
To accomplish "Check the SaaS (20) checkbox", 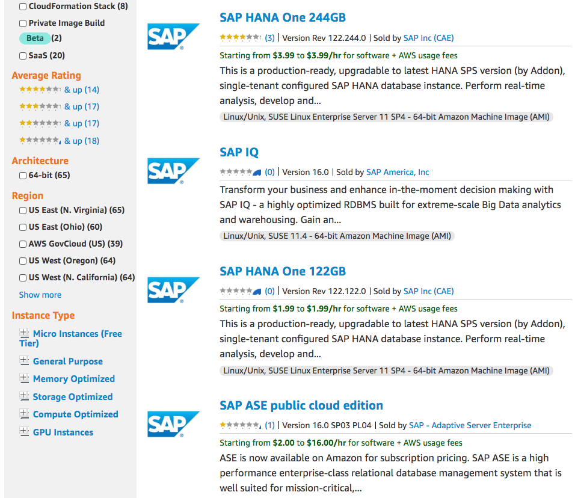I will pyautogui.click(x=23, y=56).
